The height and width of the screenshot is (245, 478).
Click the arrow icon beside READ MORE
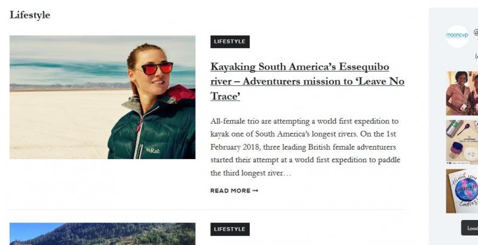pyautogui.click(x=256, y=191)
